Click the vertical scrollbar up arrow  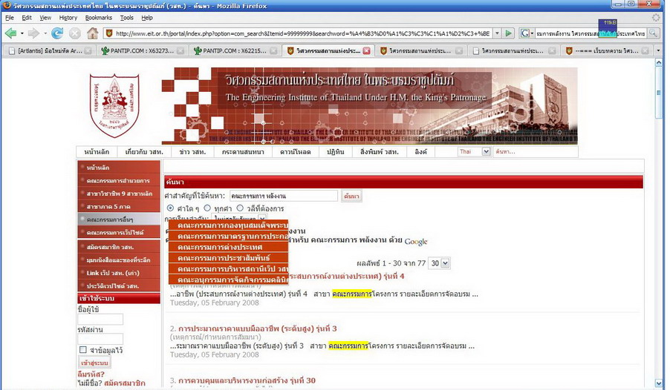pos(658,63)
